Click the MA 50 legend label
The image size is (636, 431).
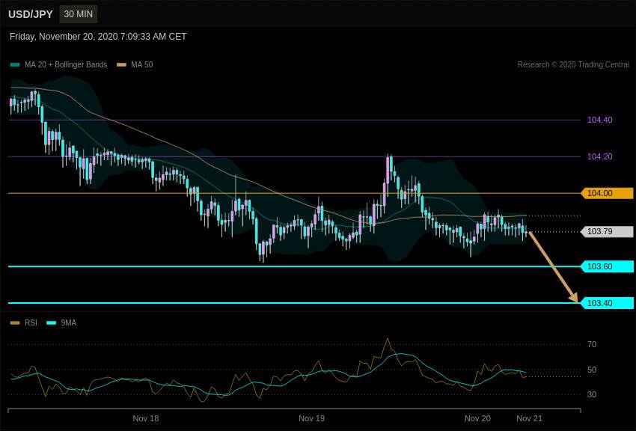tap(141, 64)
